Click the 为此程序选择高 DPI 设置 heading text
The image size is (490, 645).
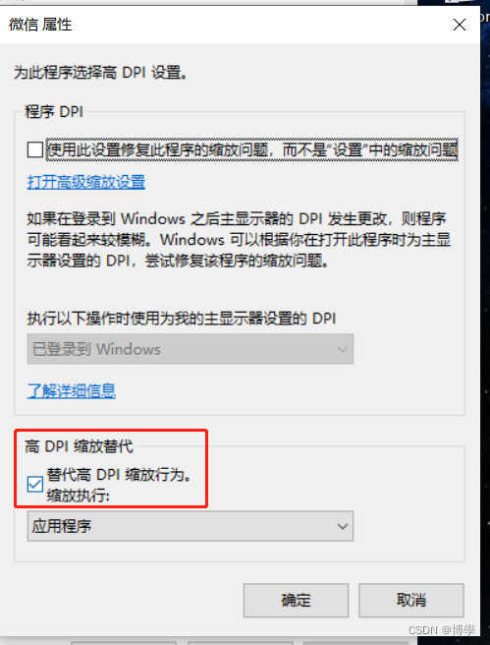(101, 74)
